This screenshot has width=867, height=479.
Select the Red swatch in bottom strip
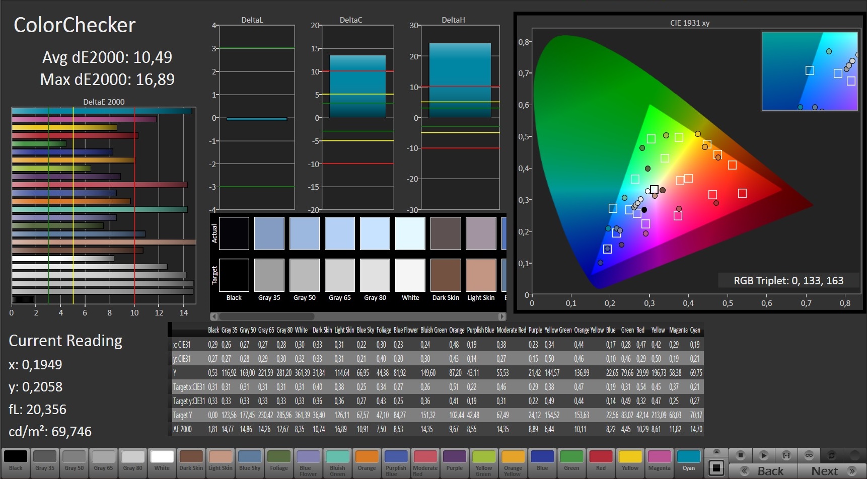pyautogui.click(x=601, y=462)
